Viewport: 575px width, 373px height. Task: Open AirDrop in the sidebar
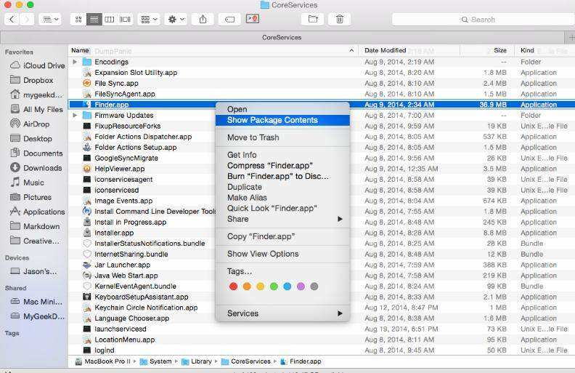click(x=30, y=124)
